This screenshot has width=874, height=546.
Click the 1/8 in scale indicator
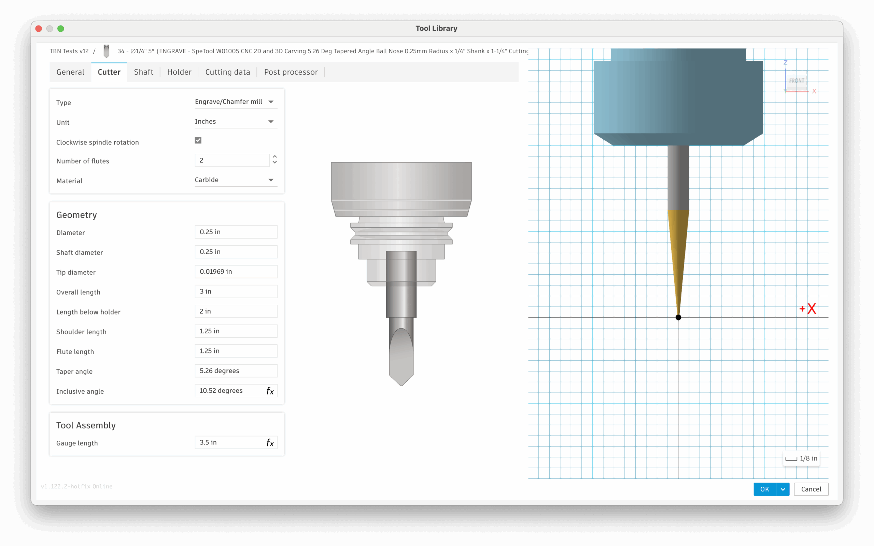[801, 459]
